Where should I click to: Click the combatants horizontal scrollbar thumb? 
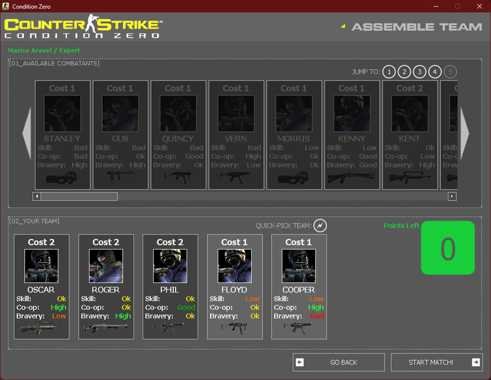[79, 196]
